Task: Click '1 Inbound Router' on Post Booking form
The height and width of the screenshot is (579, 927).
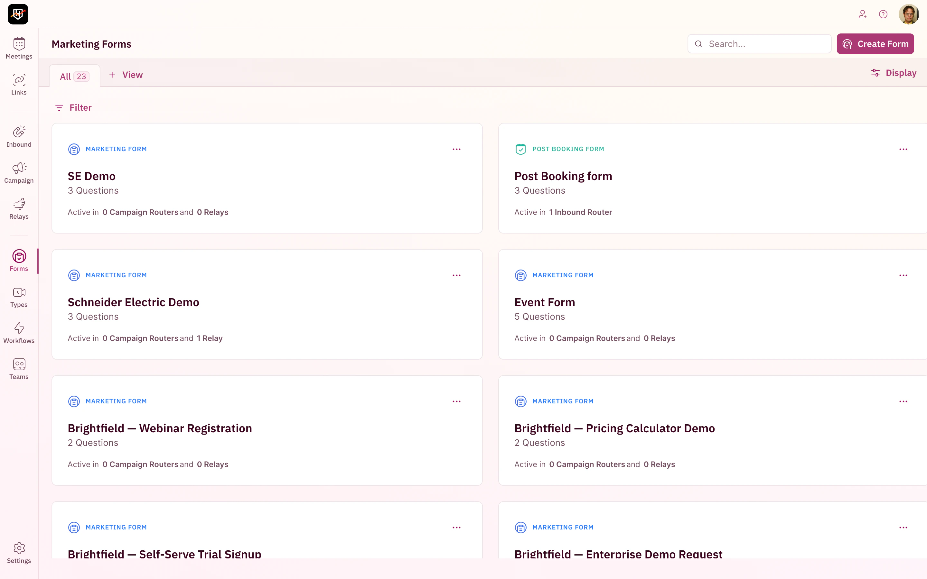Action: click(580, 212)
